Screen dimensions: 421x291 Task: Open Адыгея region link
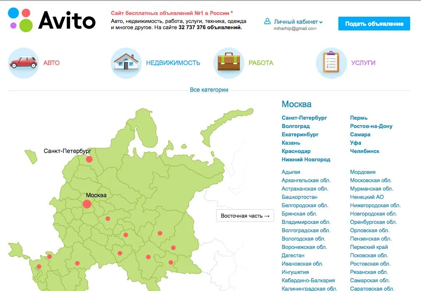(291, 172)
